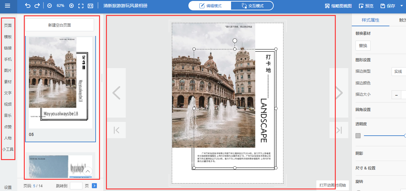Screen dimensions: 406x191
Task: Decrease 描边大小 with minus button
Action: point(396,95)
